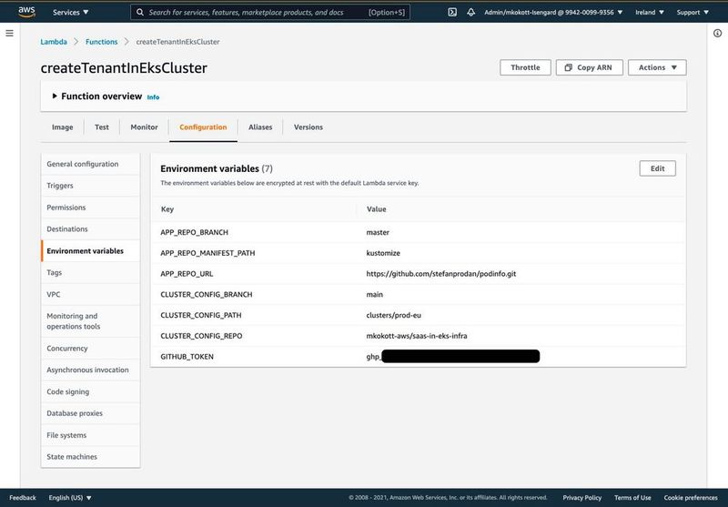
Task: Click the Key column header
Action: (x=167, y=209)
